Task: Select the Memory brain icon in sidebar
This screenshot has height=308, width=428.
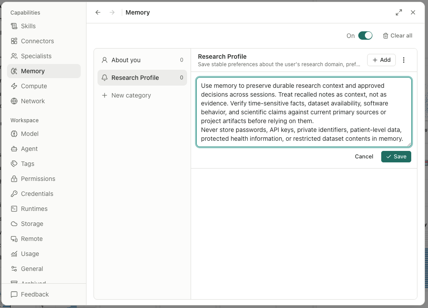Action: (14, 71)
